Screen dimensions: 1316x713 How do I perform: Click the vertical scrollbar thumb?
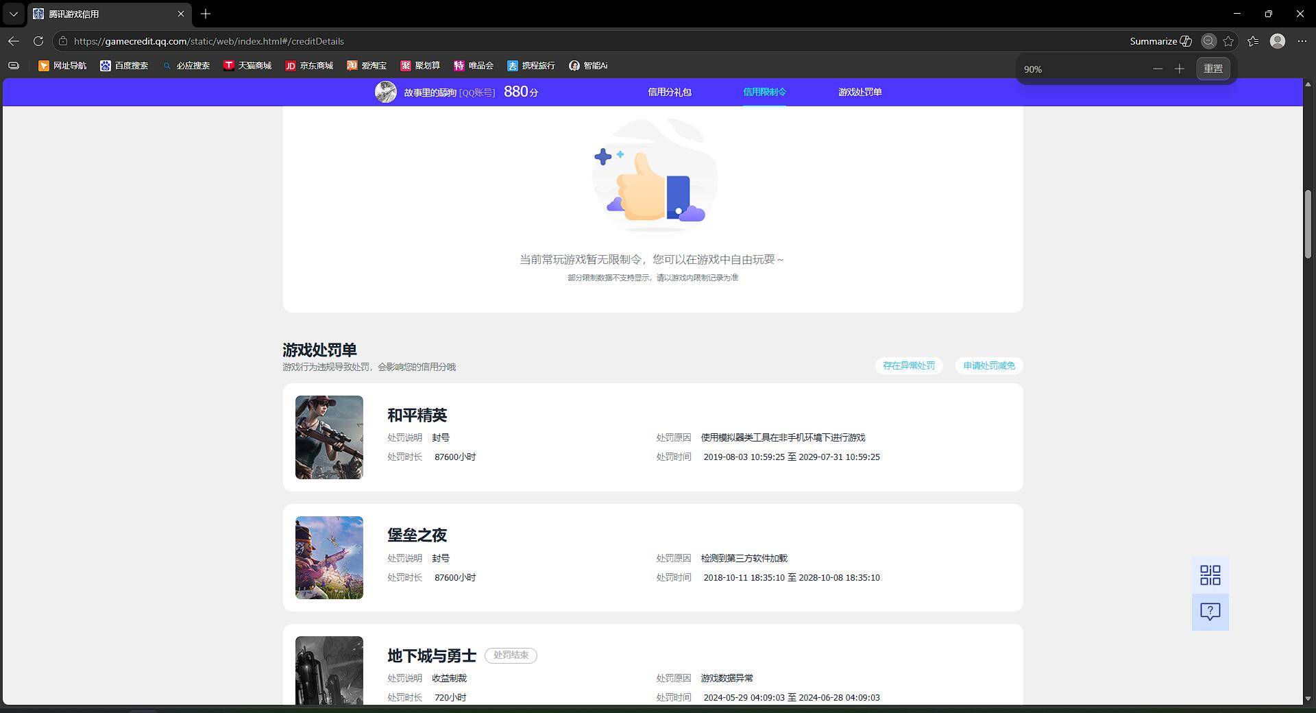pos(1308,224)
